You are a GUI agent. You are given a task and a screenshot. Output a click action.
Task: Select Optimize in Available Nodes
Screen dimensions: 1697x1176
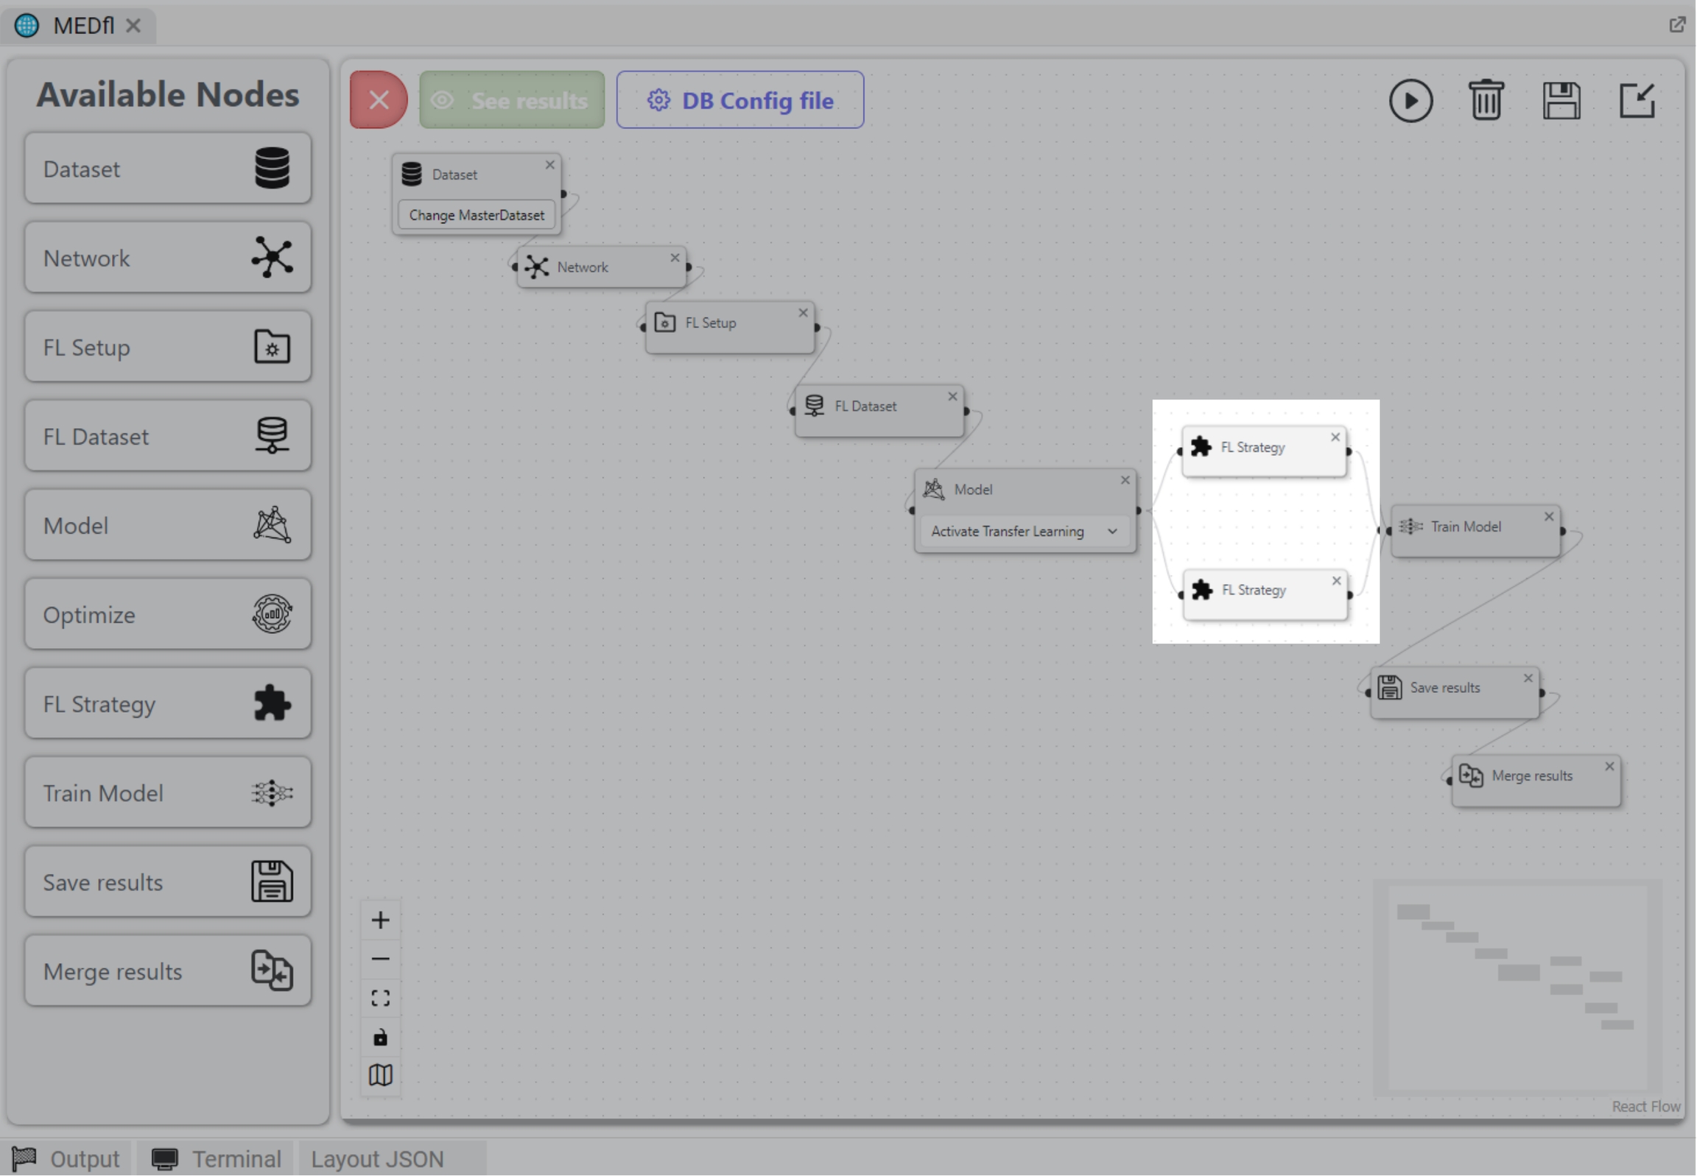coord(167,615)
